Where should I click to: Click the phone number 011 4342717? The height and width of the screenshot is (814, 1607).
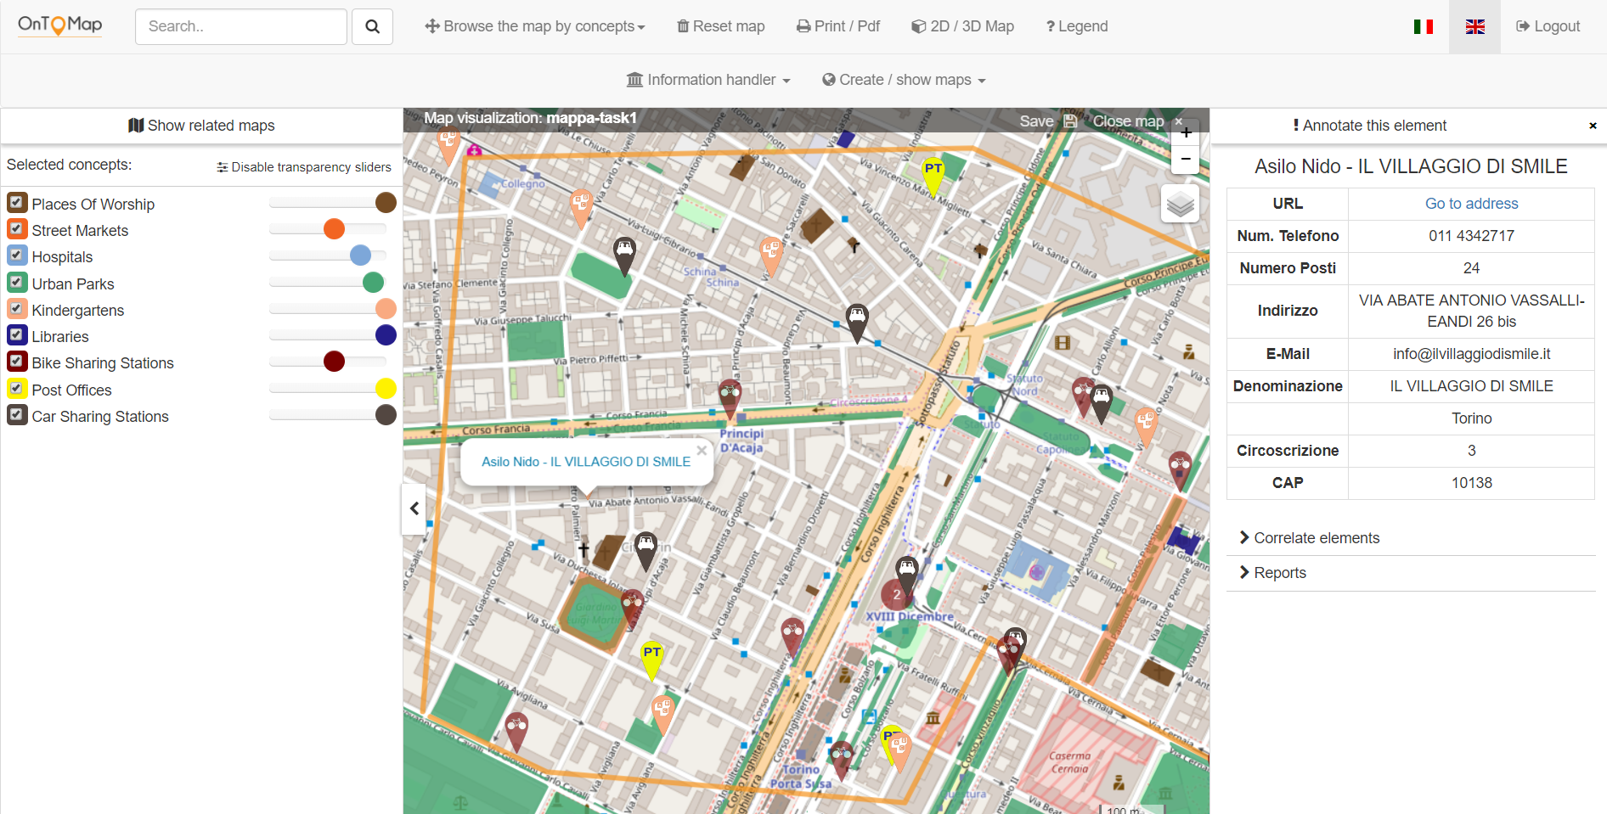tap(1471, 236)
